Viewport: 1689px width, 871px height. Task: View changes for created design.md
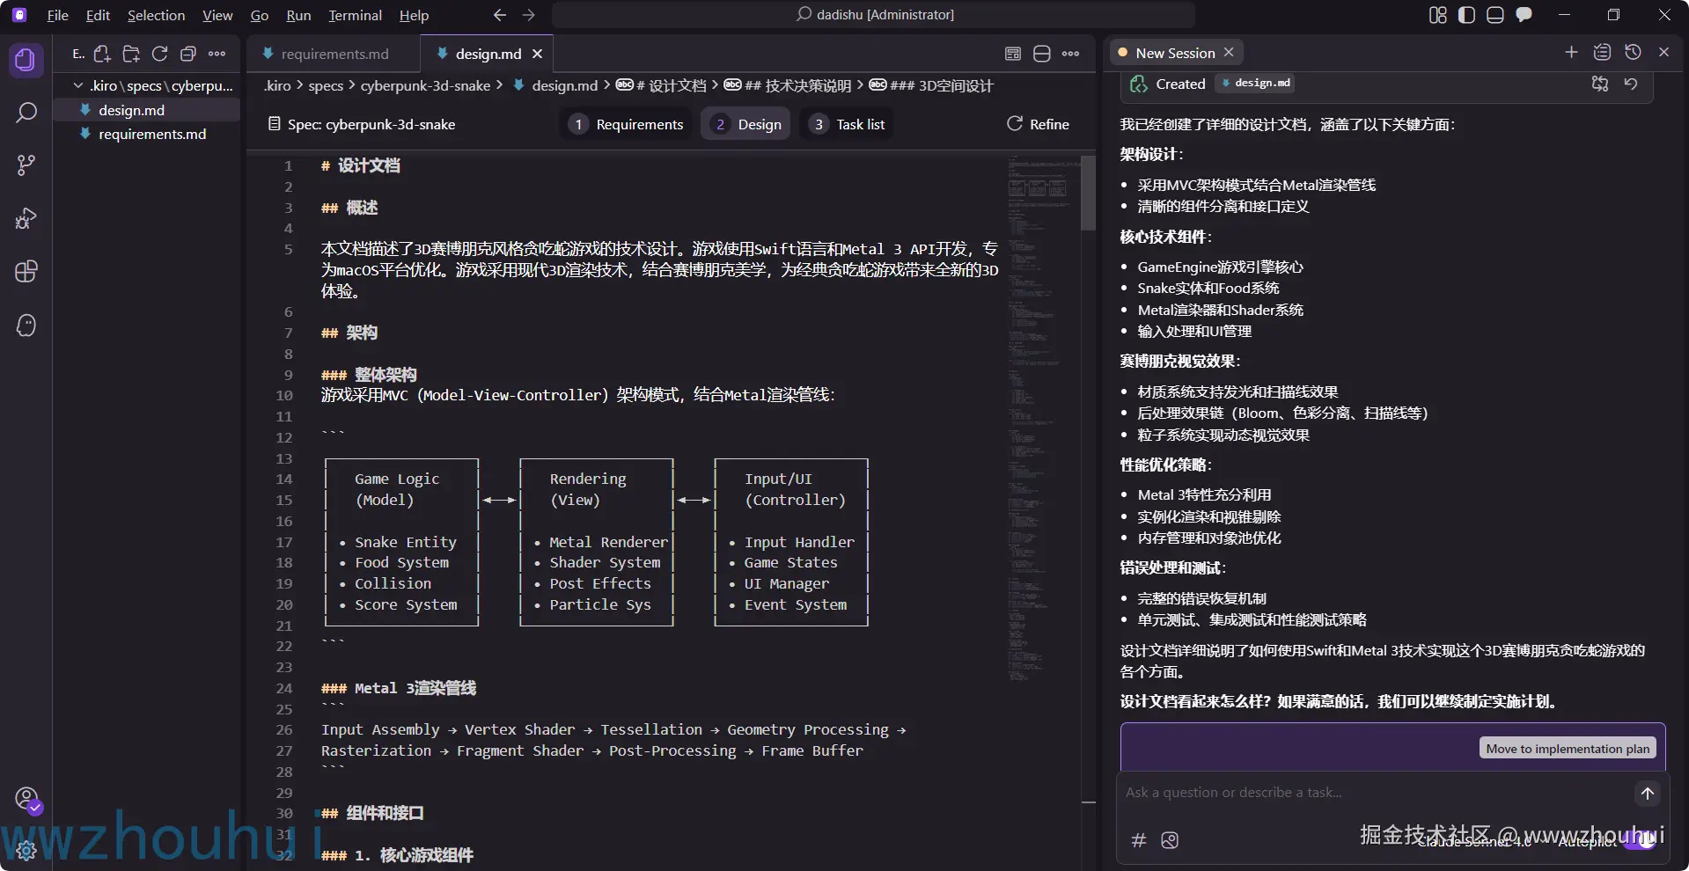coord(1600,84)
